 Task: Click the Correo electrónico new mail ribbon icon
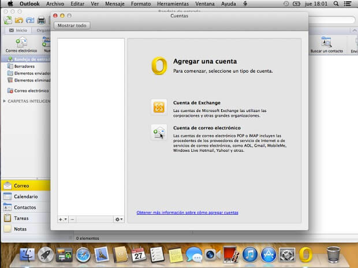21,44
